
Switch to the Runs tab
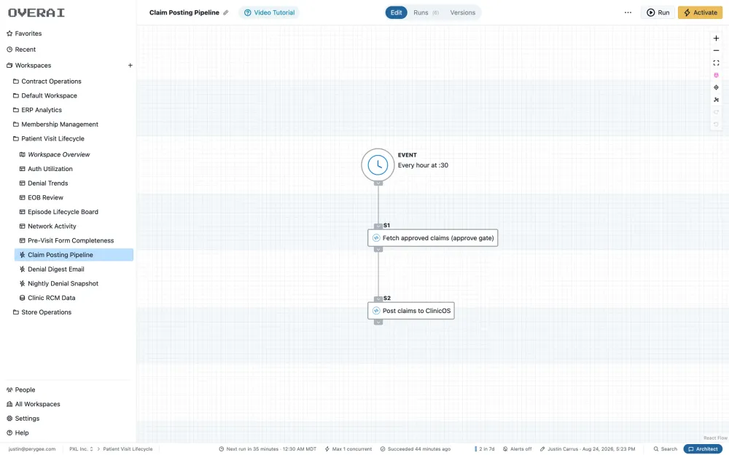(426, 12)
